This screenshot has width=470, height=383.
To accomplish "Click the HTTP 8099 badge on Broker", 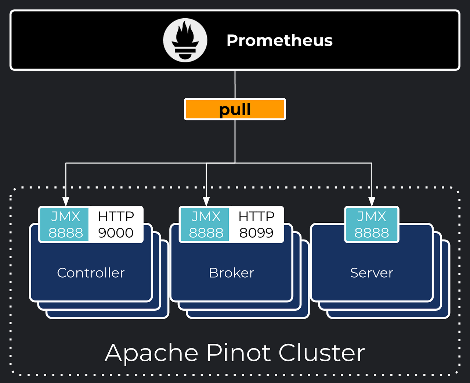I will click(256, 224).
